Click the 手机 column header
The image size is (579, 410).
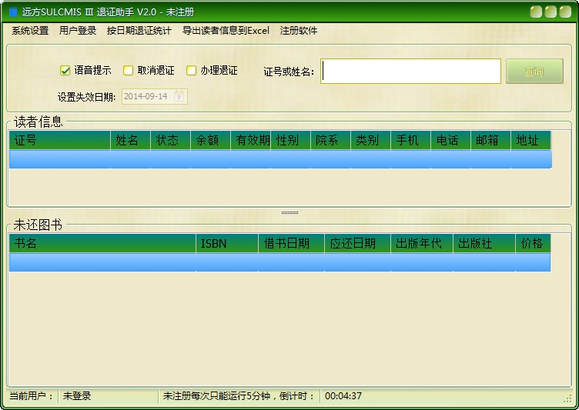coord(411,140)
